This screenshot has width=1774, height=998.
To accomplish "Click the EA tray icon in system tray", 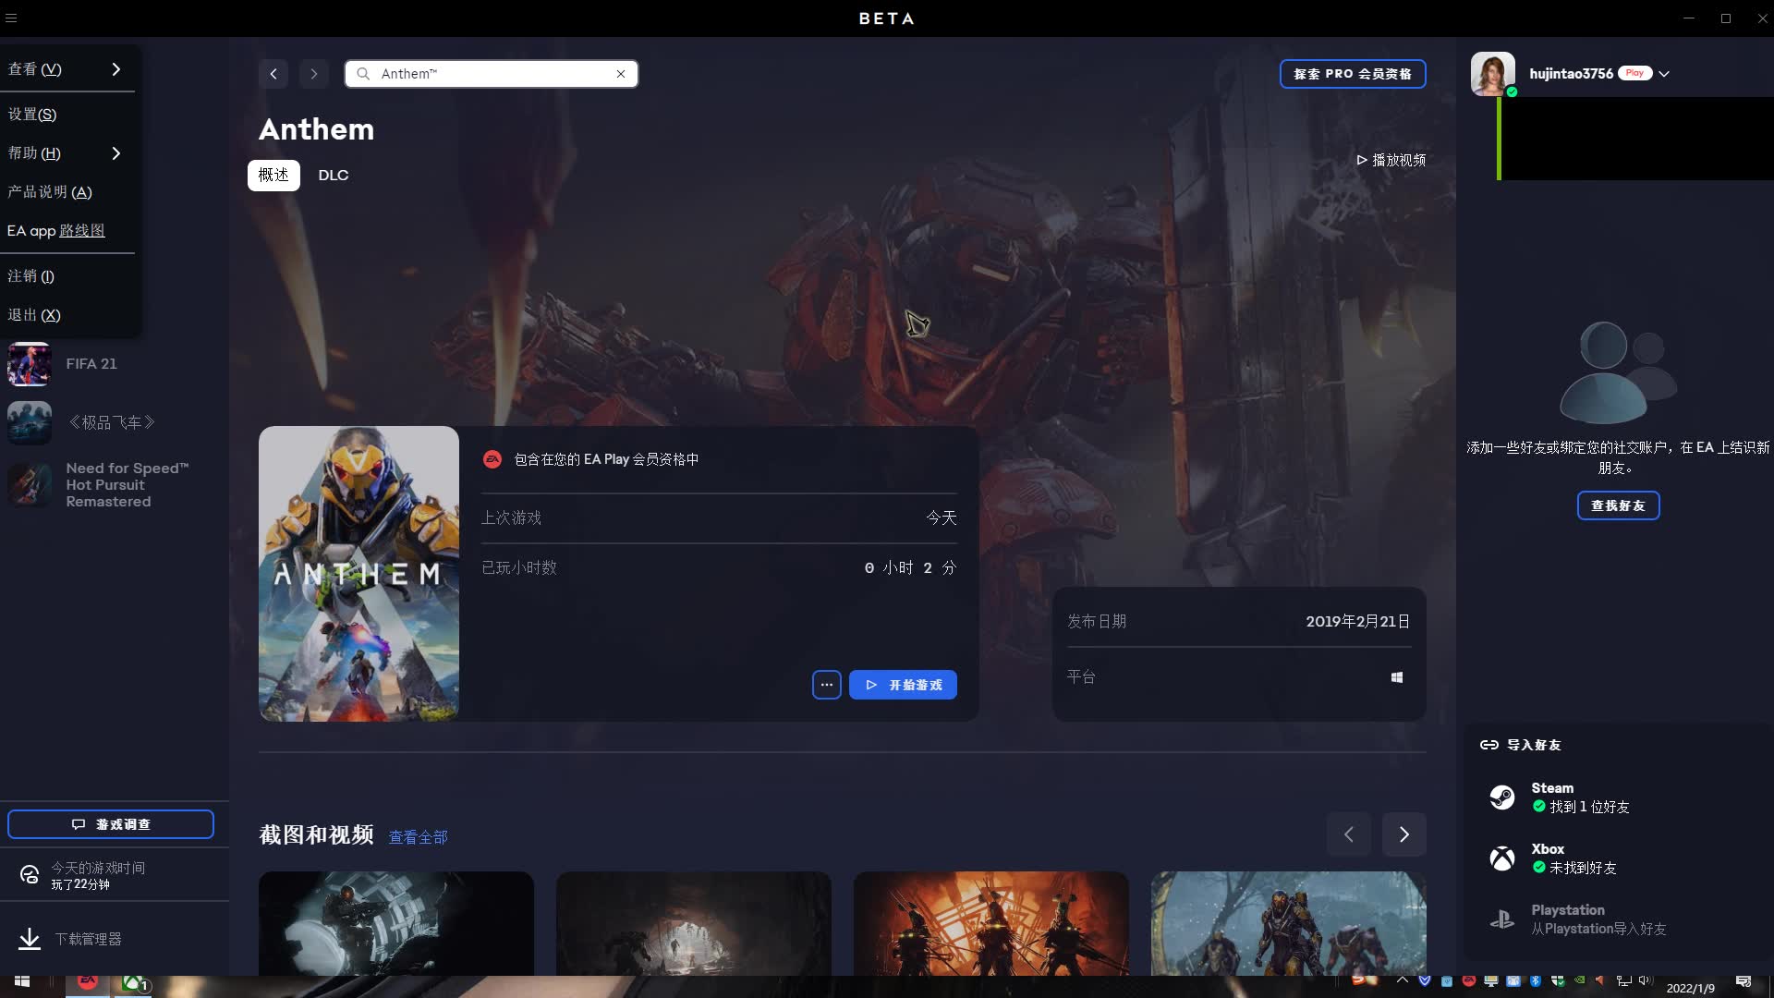I will (1469, 980).
